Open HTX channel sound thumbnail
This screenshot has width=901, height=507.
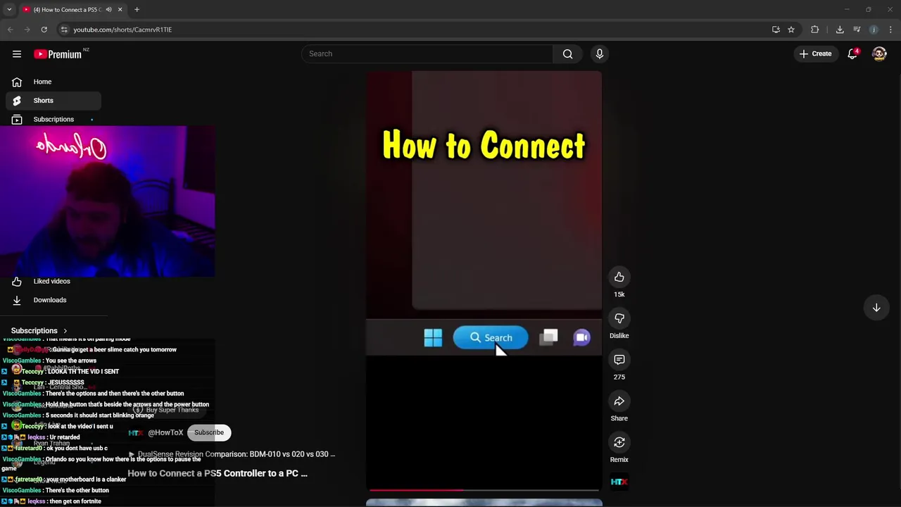[619, 482]
